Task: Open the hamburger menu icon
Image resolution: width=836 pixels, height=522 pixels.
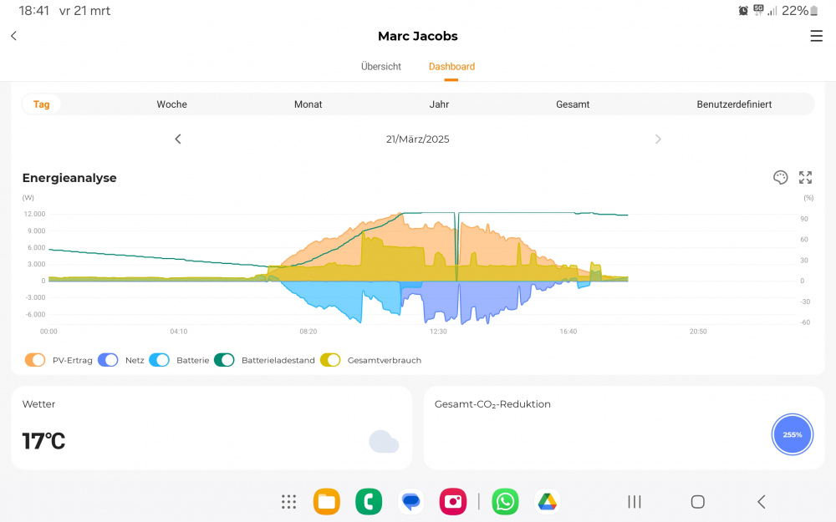Action: point(816,36)
